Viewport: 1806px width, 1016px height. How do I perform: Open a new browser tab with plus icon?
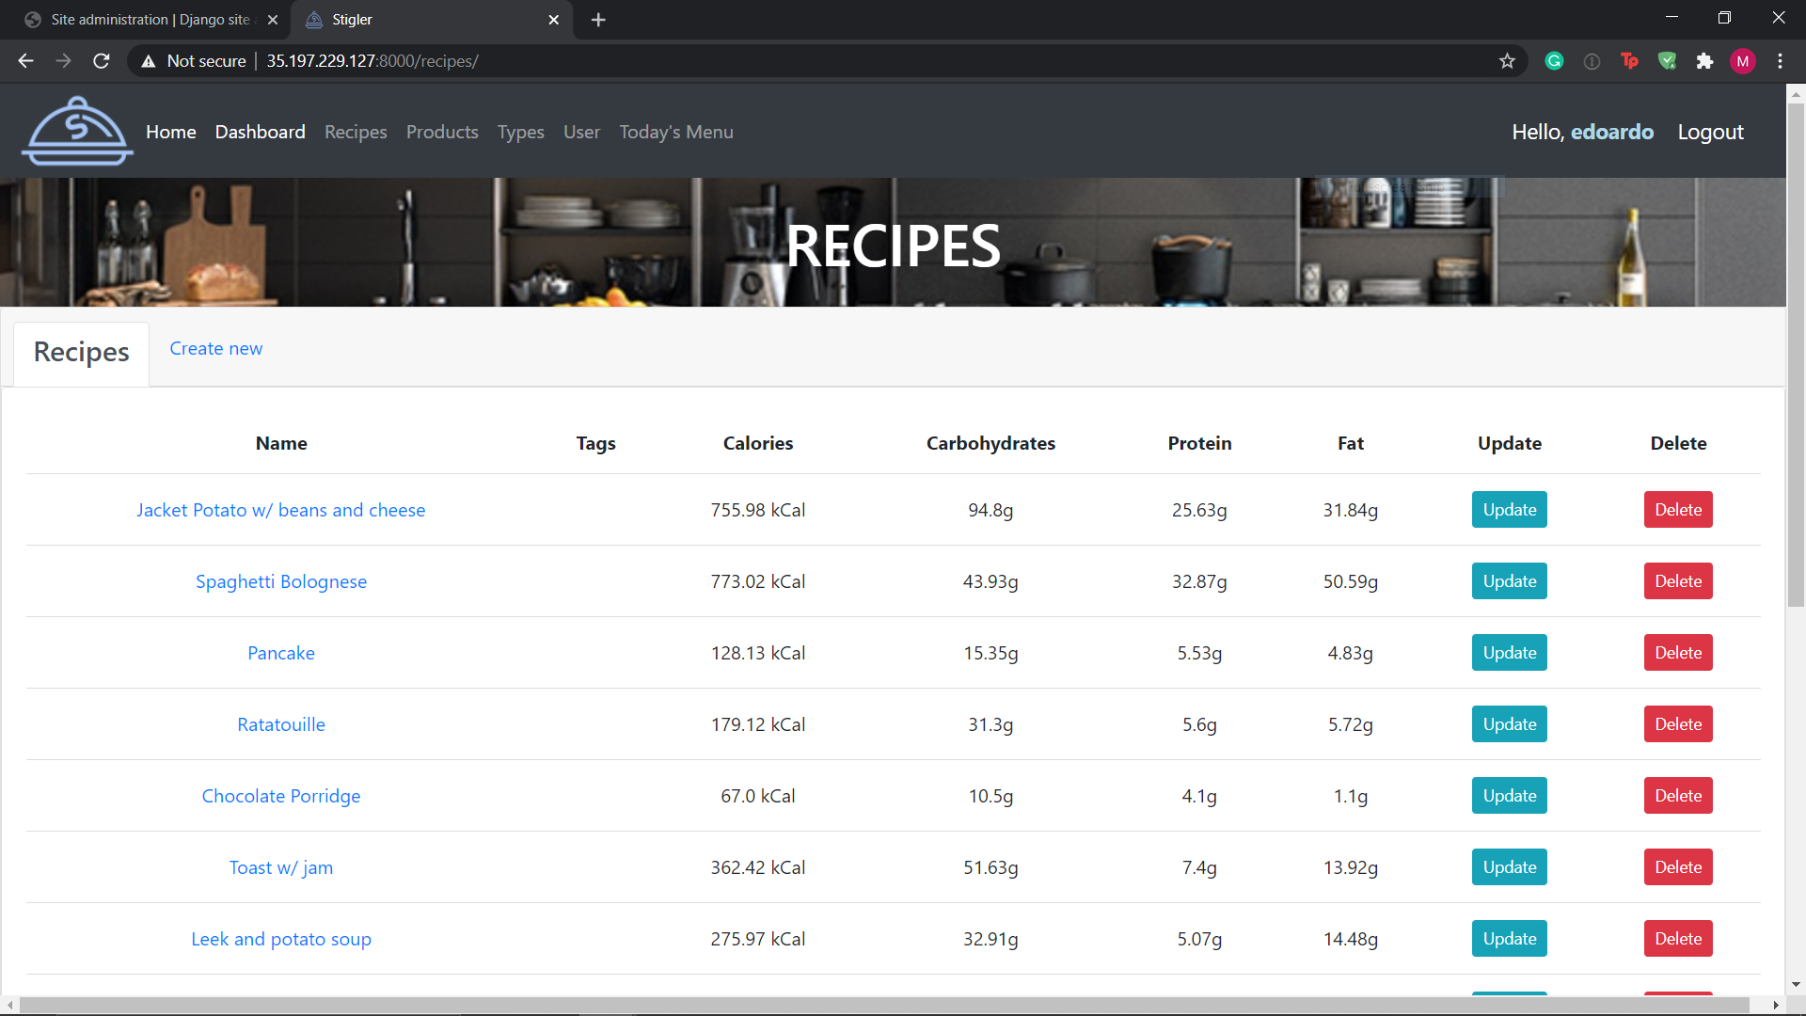coord(598,20)
